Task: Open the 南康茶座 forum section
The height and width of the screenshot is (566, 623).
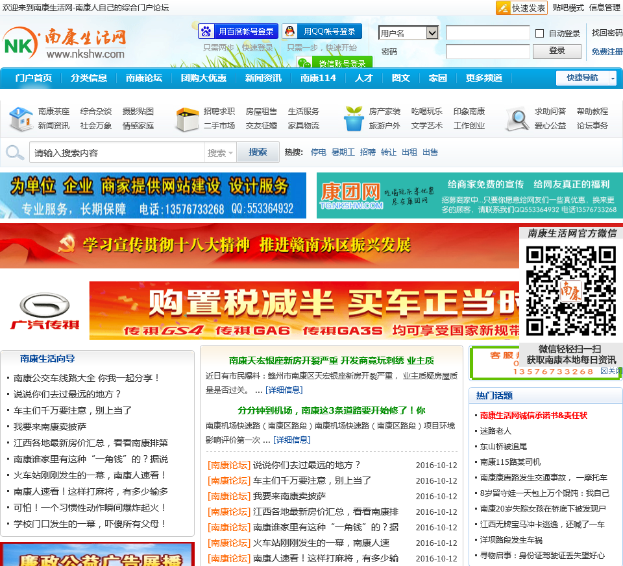Action: (x=54, y=112)
